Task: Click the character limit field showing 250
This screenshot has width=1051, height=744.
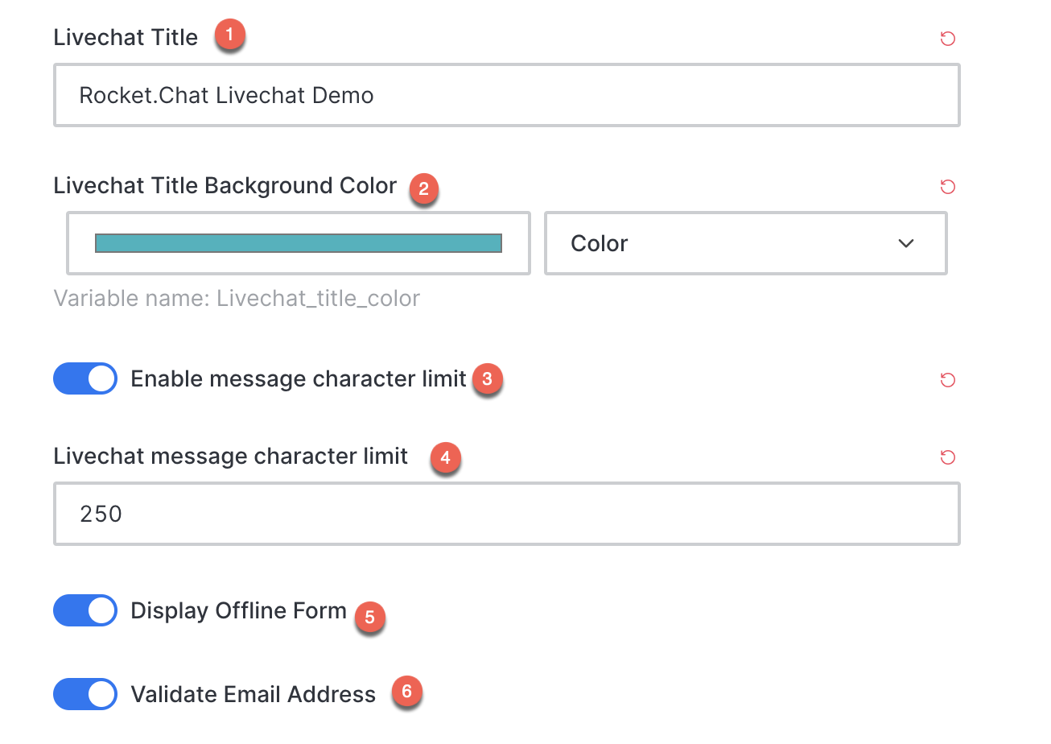Action: coord(507,514)
